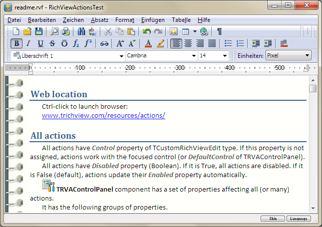The image size is (322, 227).
Task: Insert picture using image icon
Action: (174, 31)
